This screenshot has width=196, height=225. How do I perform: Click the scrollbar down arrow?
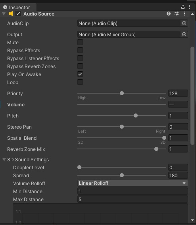(x=192, y=220)
